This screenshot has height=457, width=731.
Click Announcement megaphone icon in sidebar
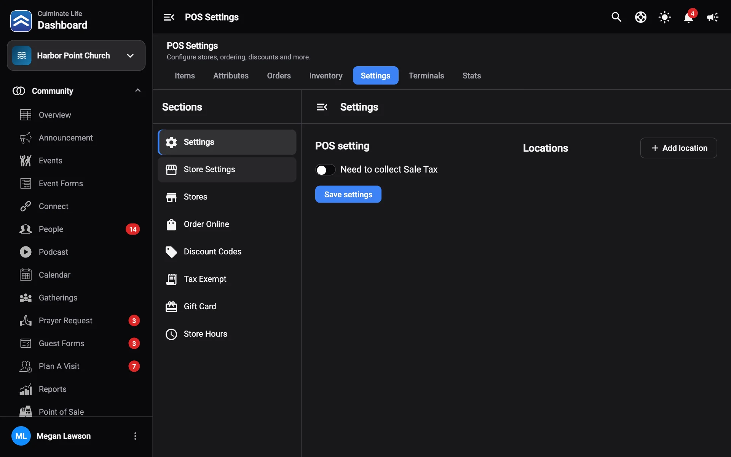[26, 138]
